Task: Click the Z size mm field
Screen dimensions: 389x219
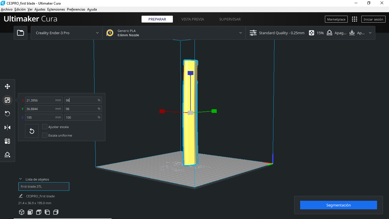Action: 44,117
